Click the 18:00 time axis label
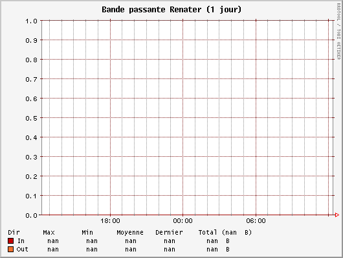Image resolution: width=343 pixels, height=258 pixels. [110, 221]
